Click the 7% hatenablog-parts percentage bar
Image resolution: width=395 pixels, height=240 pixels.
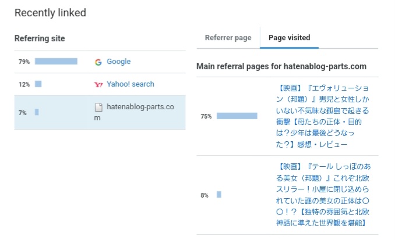tap(37, 112)
